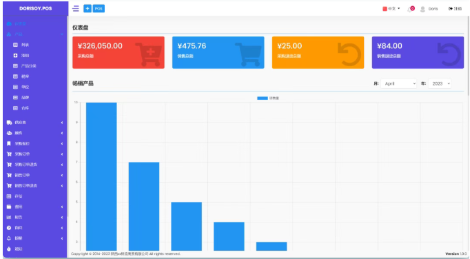The height and width of the screenshot is (259, 470).
Task: Open the 2023 year dropdown
Action: pos(440,83)
